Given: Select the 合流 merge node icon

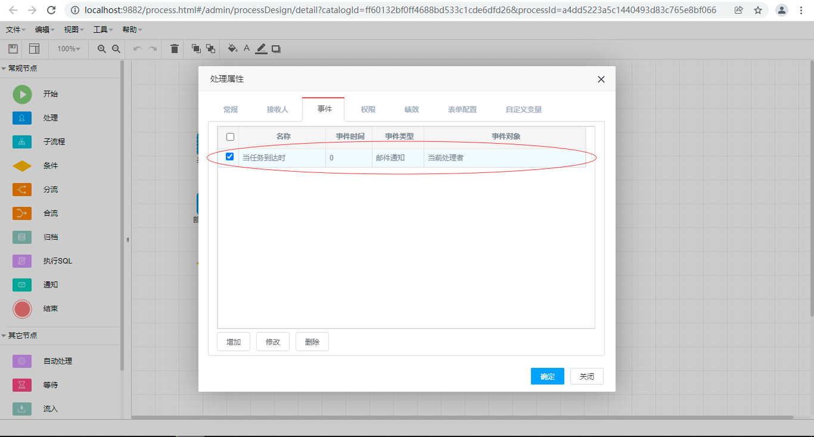Looking at the screenshot, I should (22, 213).
